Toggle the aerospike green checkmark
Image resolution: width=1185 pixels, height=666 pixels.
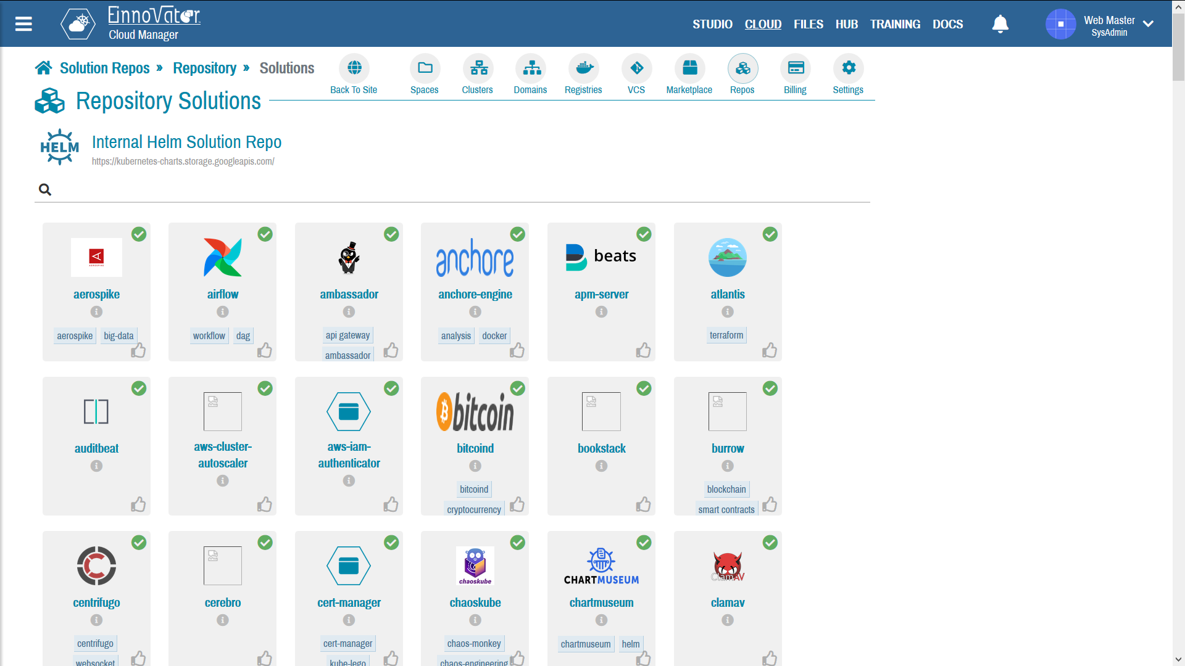click(139, 234)
